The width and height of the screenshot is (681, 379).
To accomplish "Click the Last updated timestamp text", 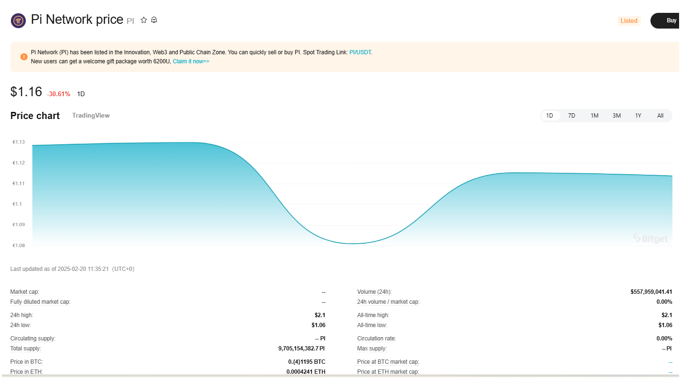I will pyautogui.click(x=72, y=269).
